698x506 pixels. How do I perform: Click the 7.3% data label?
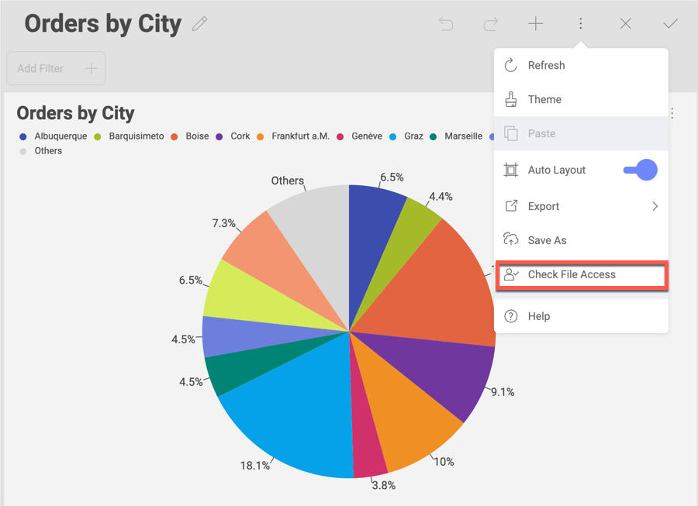223,222
